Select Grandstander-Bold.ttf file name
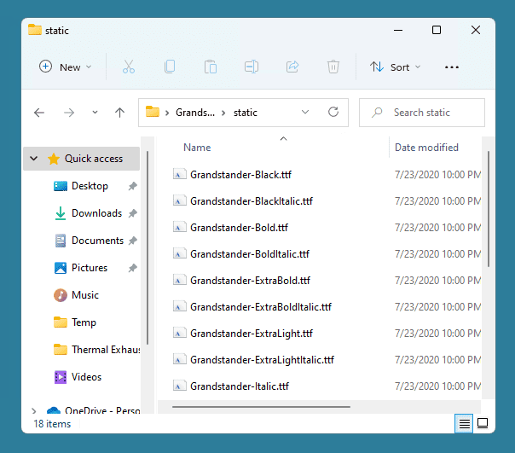 click(239, 228)
